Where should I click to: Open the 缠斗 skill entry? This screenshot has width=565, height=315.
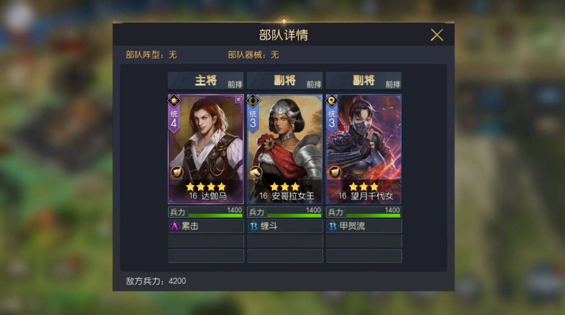[285, 226]
